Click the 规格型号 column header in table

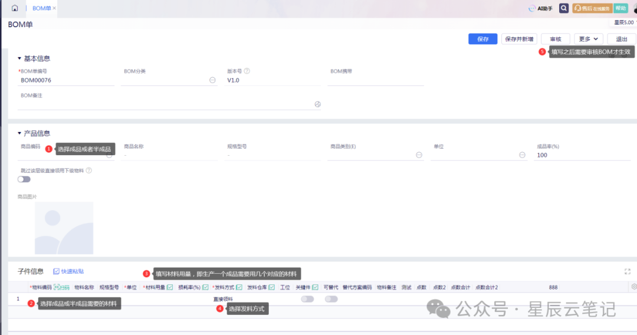tap(109, 287)
